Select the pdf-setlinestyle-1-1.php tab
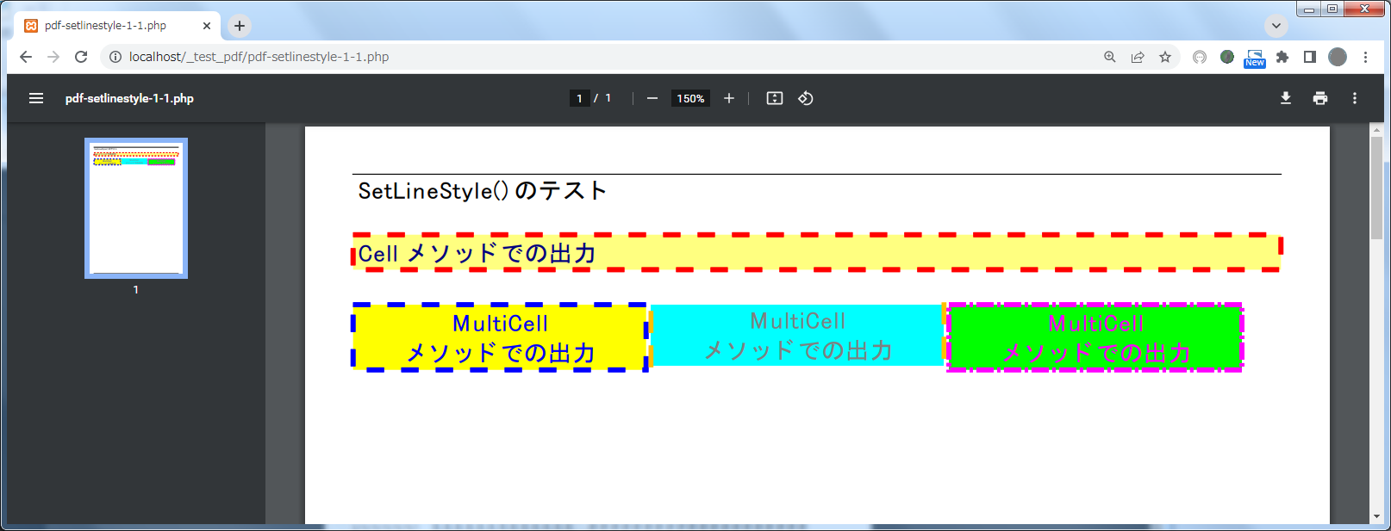 click(119, 26)
